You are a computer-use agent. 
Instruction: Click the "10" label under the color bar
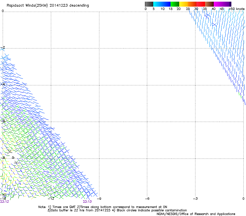coord(163,9)
